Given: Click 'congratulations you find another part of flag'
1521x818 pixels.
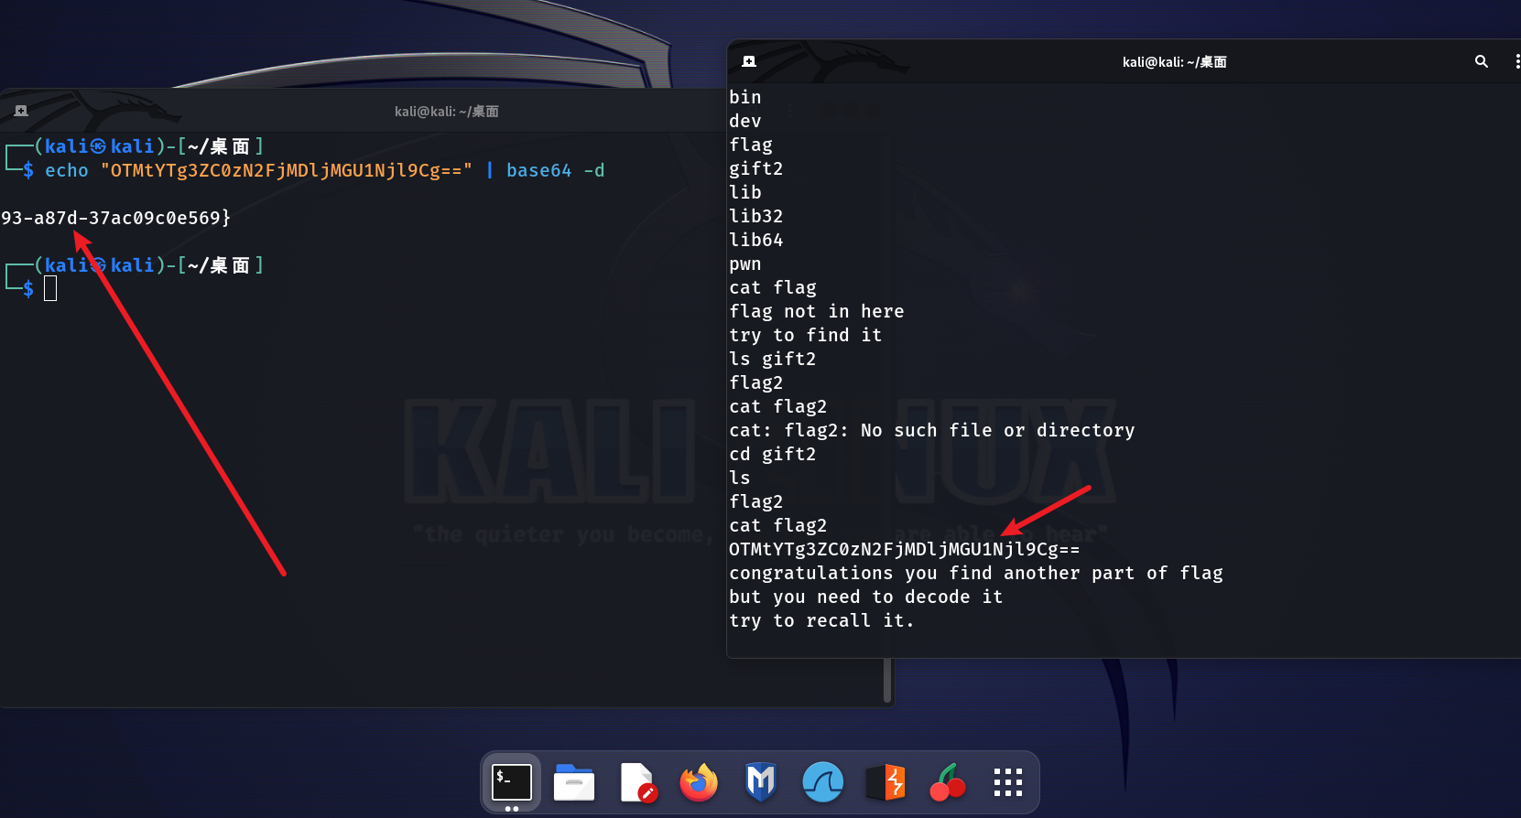Looking at the screenshot, I should 976,573.
